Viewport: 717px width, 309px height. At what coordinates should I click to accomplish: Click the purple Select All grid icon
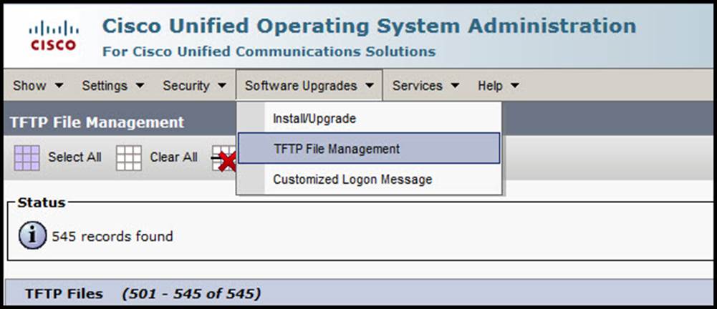pyautogui.click(x=27, y=157)
